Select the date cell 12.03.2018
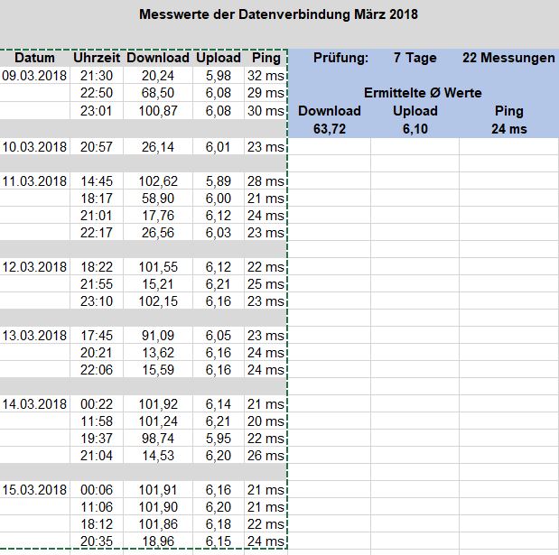 coord(34,267)
